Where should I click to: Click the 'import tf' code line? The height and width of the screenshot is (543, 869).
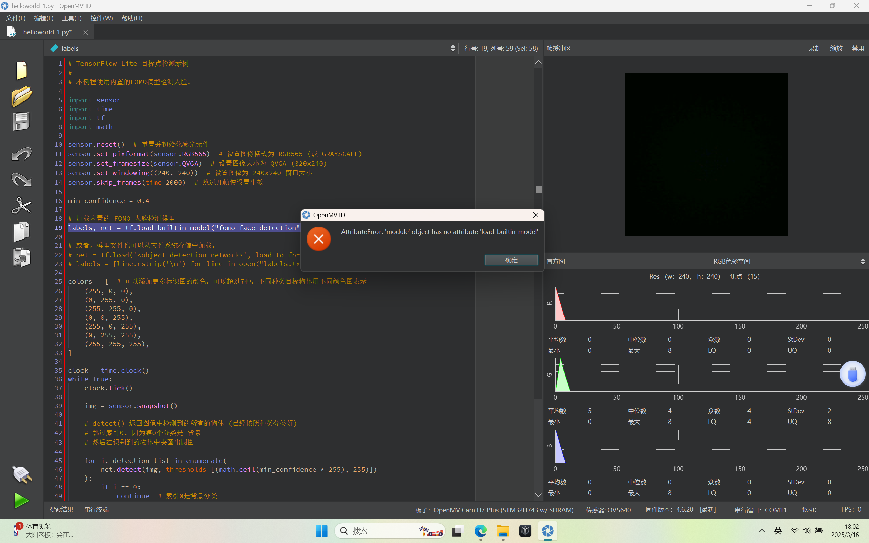tap(86, 118)
